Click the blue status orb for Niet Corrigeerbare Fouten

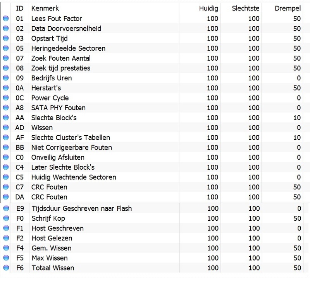tap(6, 147)
